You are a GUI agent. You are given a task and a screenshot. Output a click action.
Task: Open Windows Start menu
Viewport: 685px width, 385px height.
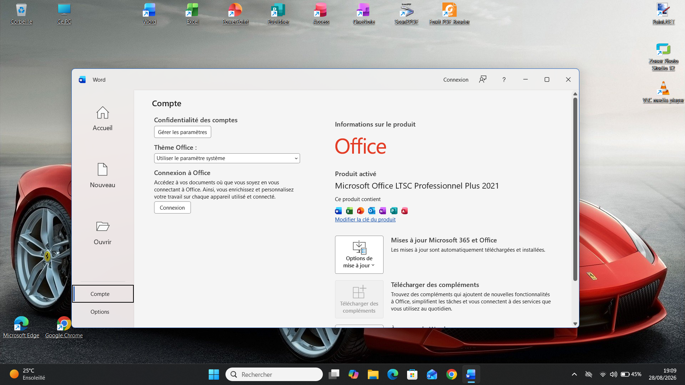pos(214,374)
